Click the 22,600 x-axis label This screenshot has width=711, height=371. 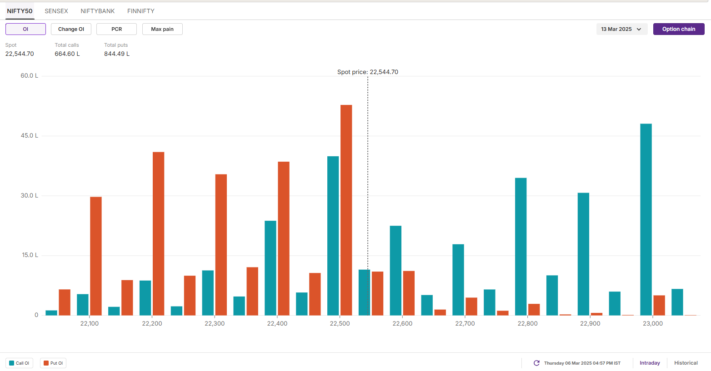pos(402,323)
